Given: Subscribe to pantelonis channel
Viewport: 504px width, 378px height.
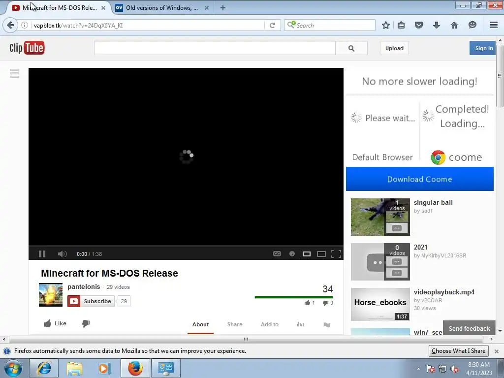Looking at the screenshot, I should [91, 301].
